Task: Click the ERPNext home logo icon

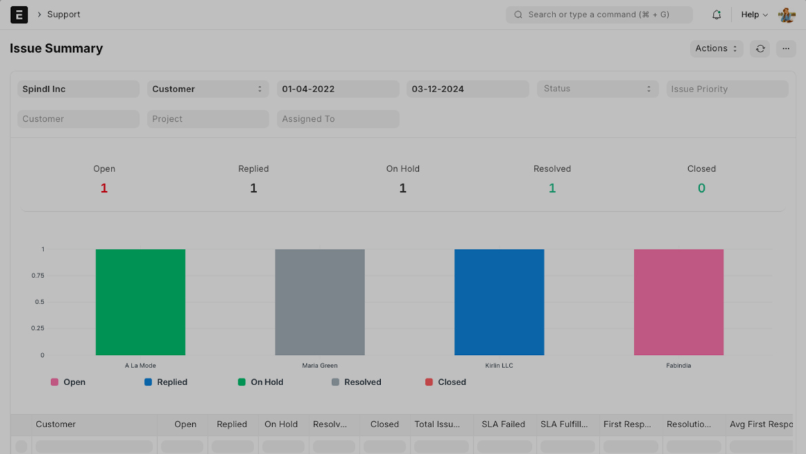Action: [19, 14]
